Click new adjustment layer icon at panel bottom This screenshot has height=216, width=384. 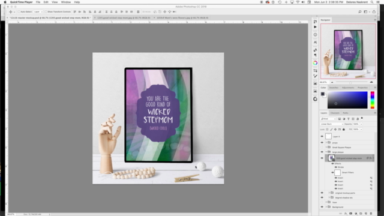click(x=356, y=214)
